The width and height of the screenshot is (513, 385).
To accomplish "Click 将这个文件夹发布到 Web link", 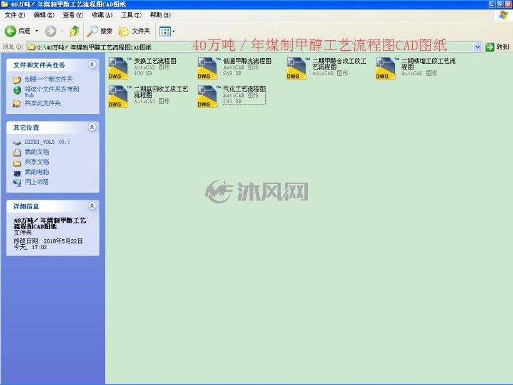I will [x=52, y=92].
